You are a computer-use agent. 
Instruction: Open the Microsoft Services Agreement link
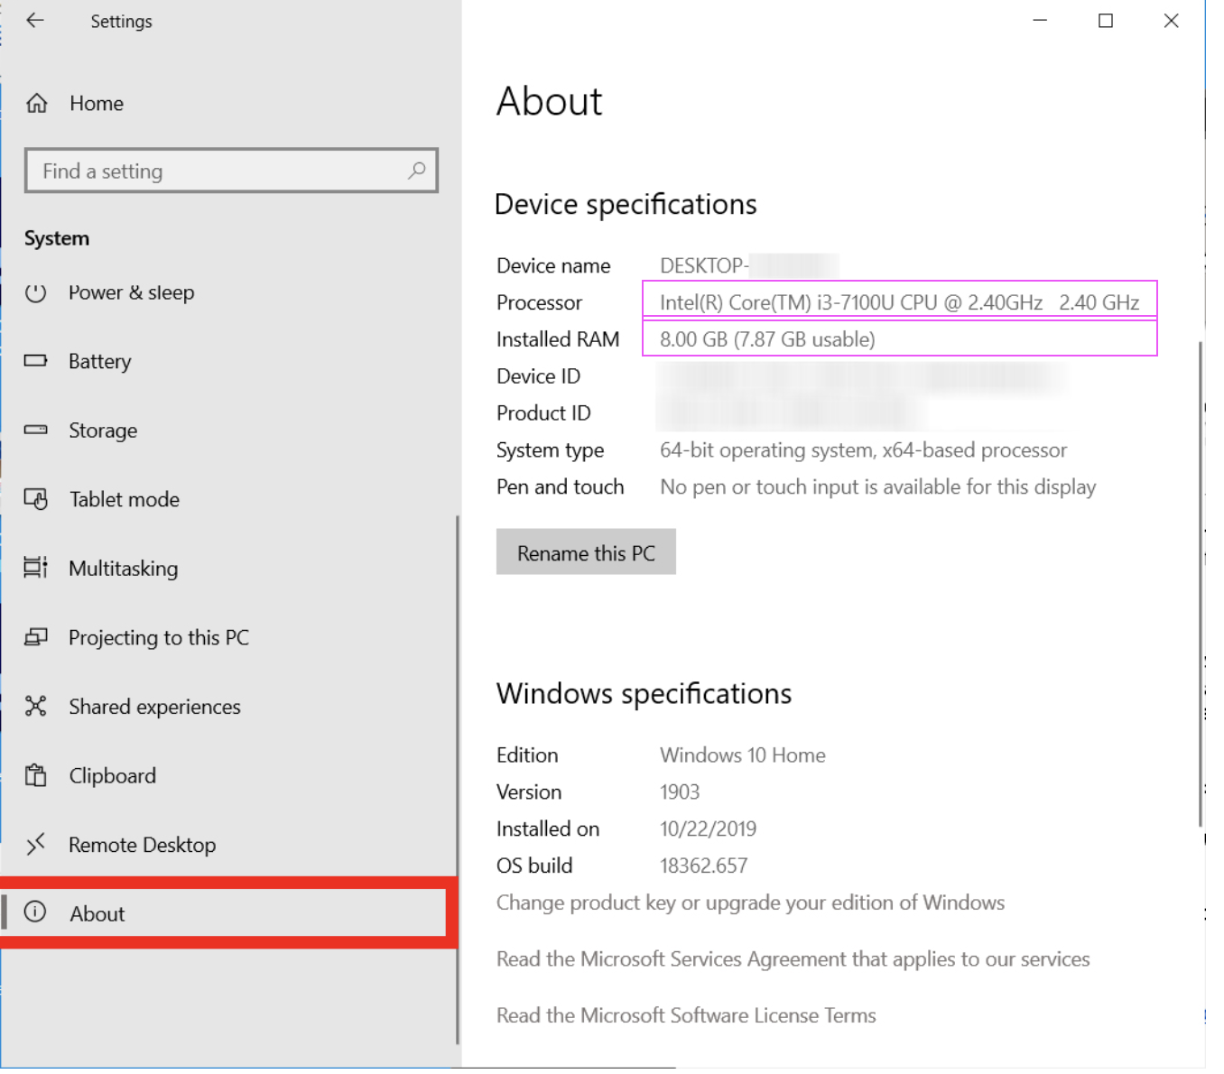(x=793, y=958)
